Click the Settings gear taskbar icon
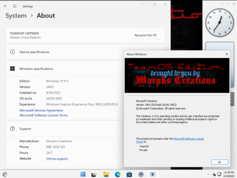Viewport: 237px width, 178px height. 141,174
